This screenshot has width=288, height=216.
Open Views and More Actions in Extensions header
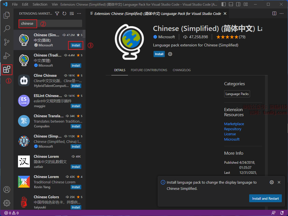79,13
